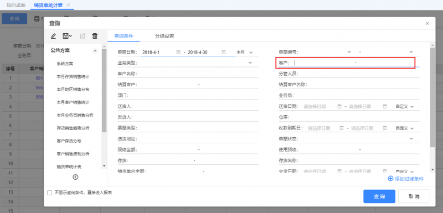Viewport: 443px width, 213px height.
Task: Click customer code 555 in background table
Action: 39,88
